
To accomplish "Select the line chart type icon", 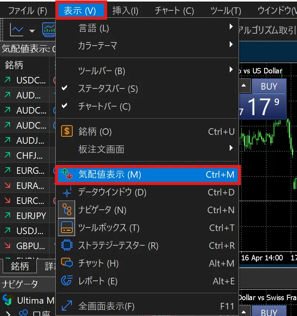I will pos(17,30).
